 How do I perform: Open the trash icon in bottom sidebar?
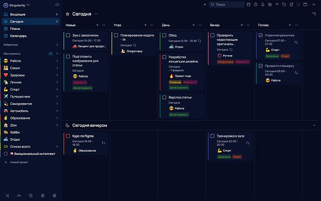point(42,195)
